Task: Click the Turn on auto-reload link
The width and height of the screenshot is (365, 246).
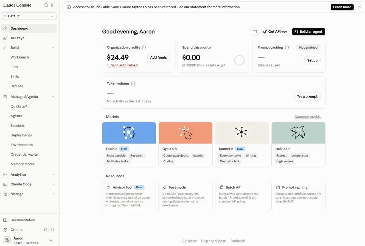Action: (122, 65)
